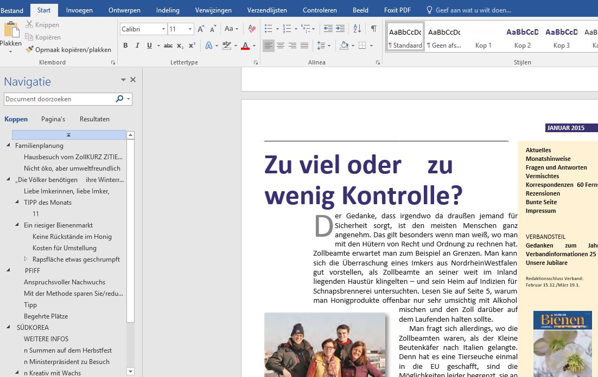Click the Kopiëren copy icon
The width and height of the screenshot is (598, 377).
tap(29, 37)
